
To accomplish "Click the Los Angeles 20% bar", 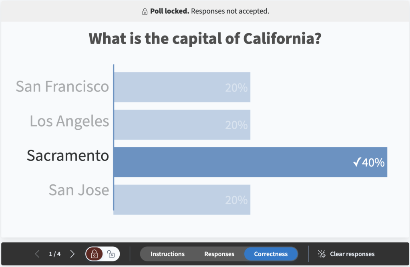I will (x=182, y=125).
